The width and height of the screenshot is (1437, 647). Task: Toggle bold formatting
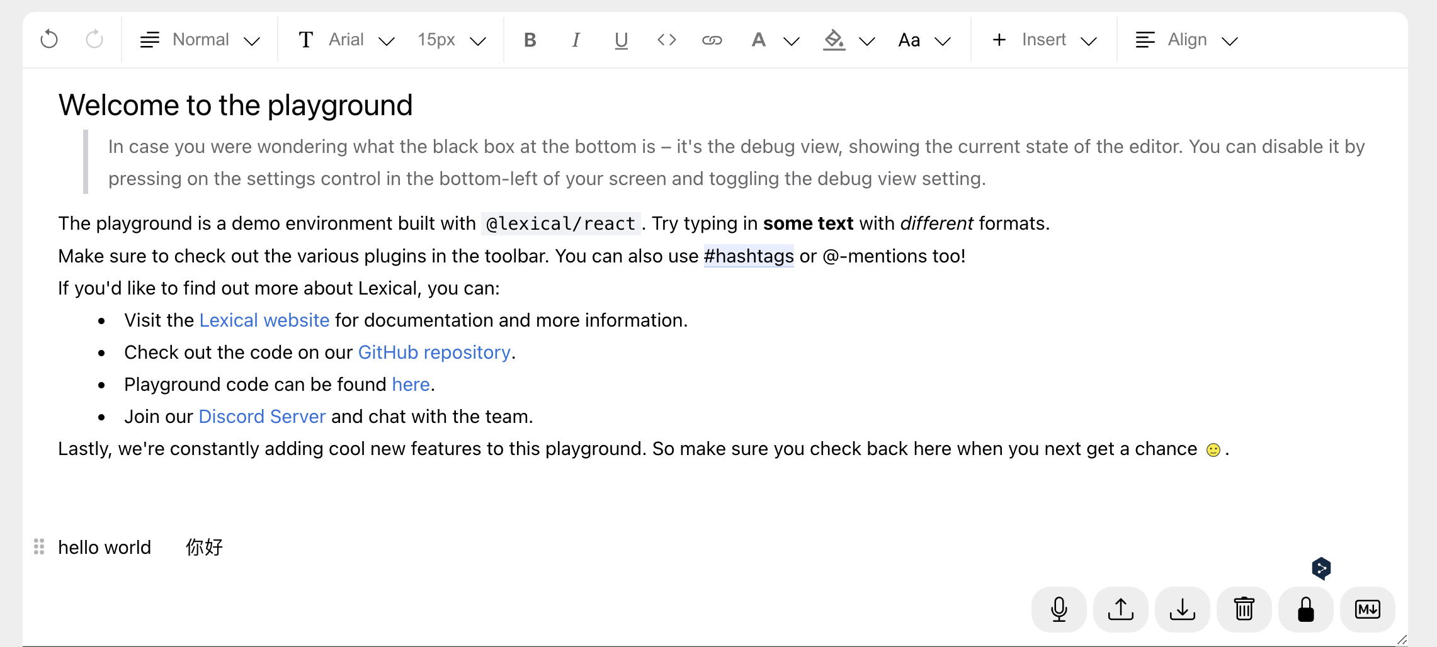click(530, 39)
